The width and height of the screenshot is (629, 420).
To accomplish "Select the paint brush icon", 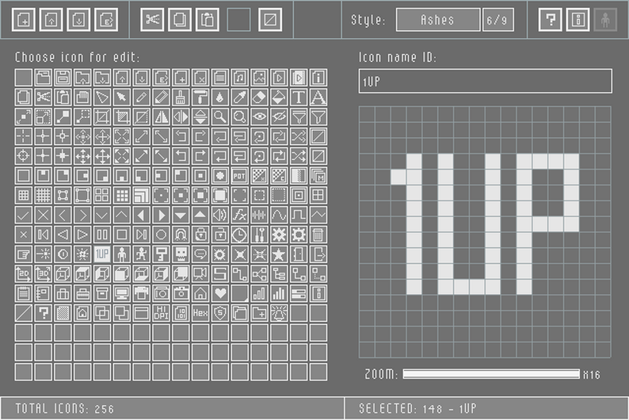I will 181,97.
